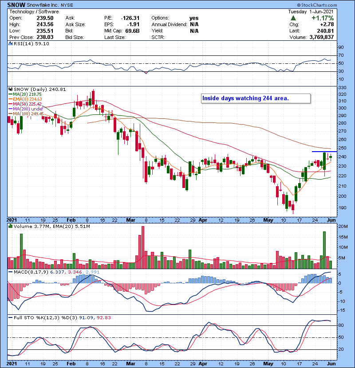Image resolution: width=355 pixels, height=368 pixels.
Task: Click the EPS value -1.91
Action: coord(133,24)
